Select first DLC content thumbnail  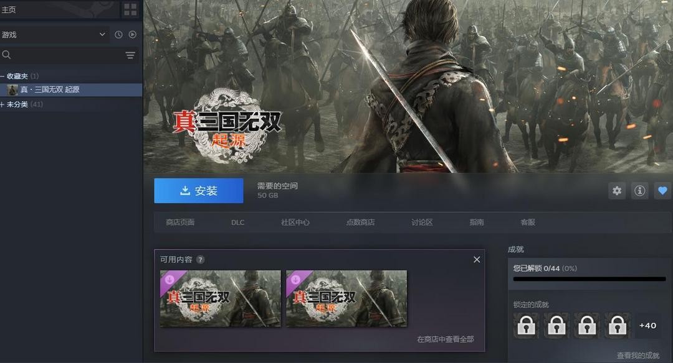(221, 298)
